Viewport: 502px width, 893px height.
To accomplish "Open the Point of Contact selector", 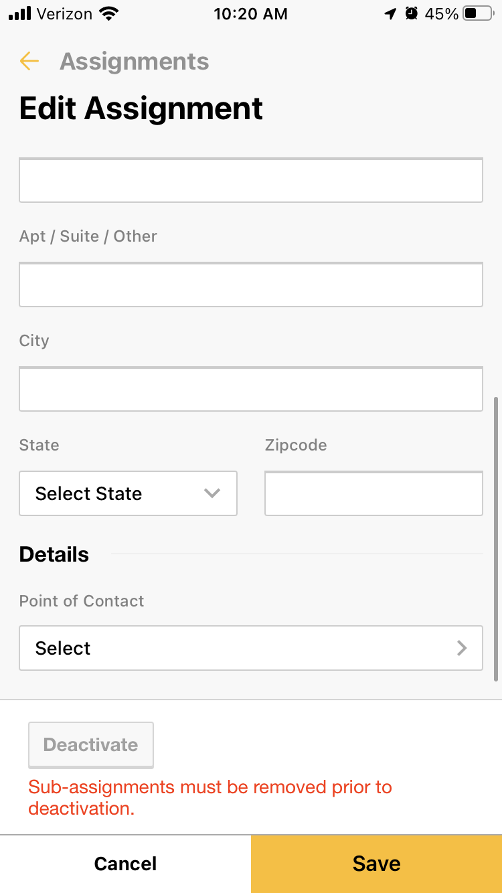I will coord(251,648).
